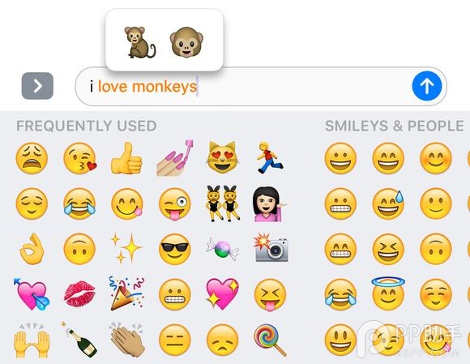This screenshot has height=364, width=470.
Task: Pick the rainbow lollipop emoji
Action: 270,340
